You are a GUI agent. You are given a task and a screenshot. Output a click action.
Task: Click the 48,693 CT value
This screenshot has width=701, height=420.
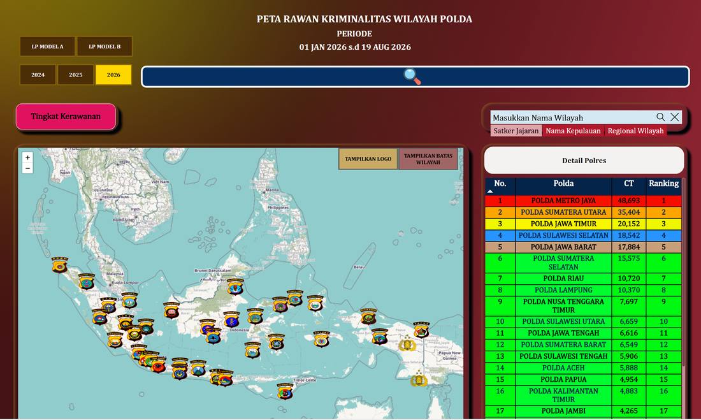click(x=628, y=200)
